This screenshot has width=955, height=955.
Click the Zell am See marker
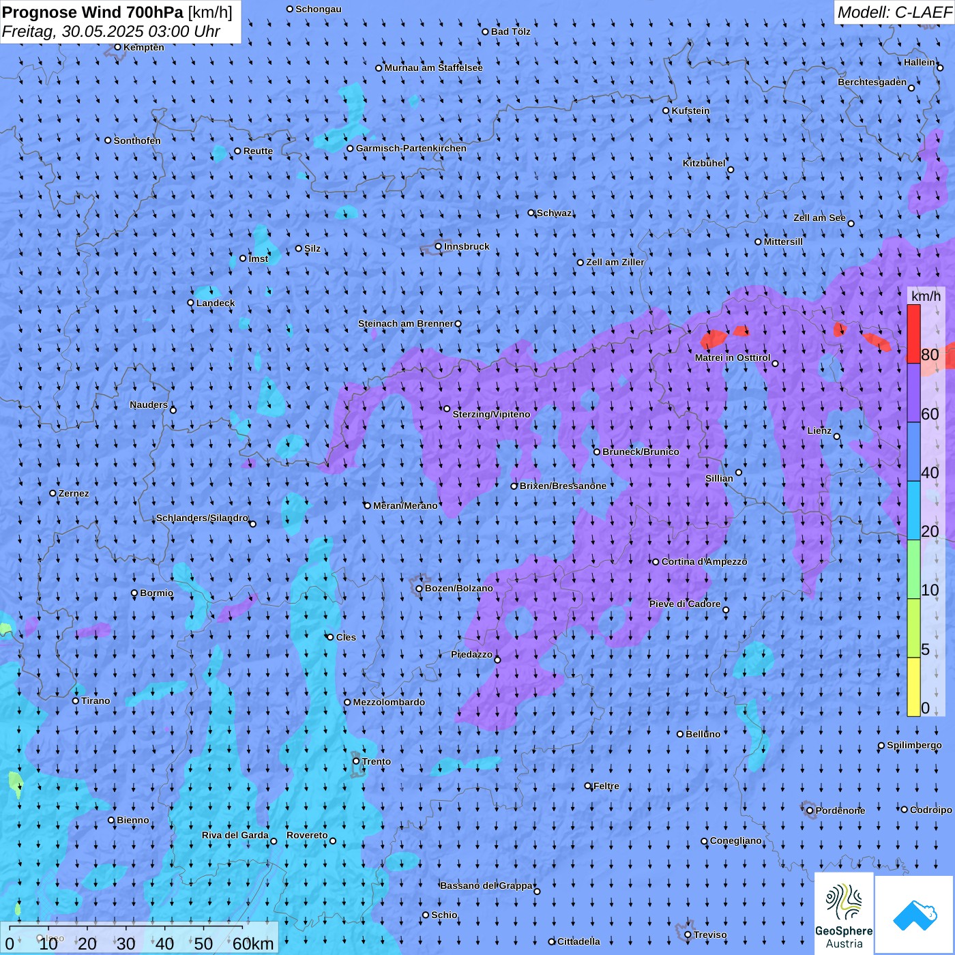click(x=851, y=224)
